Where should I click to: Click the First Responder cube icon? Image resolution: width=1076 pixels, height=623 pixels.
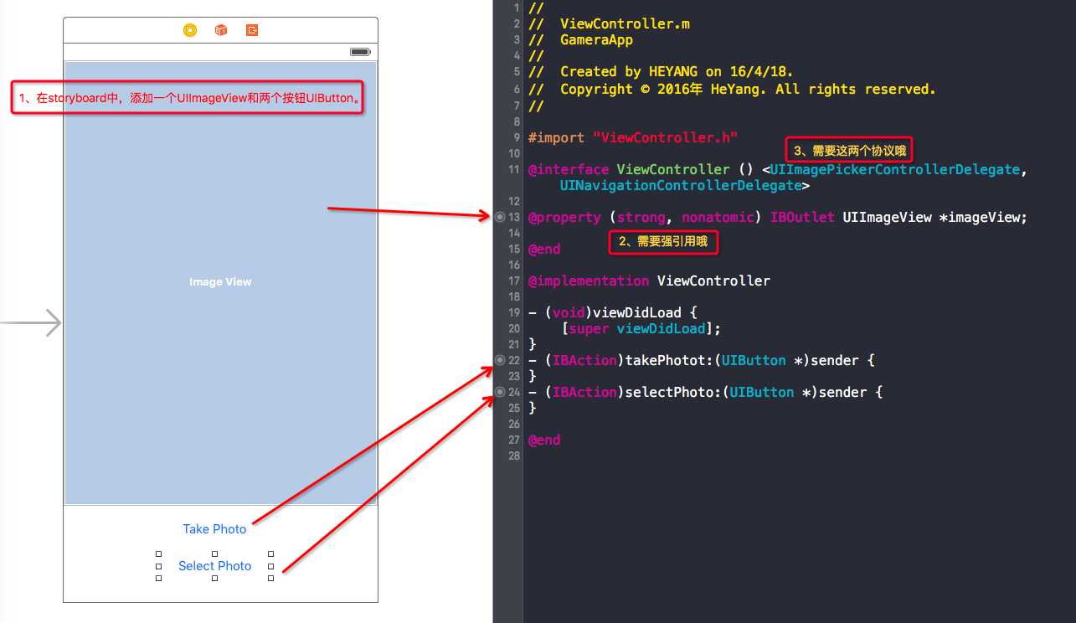(221, 30)
